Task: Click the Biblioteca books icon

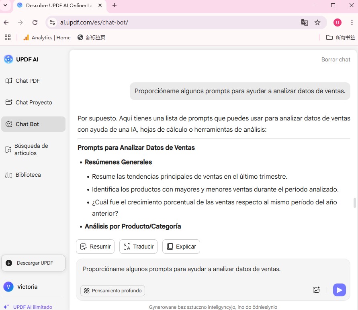Action: (9, 175)
